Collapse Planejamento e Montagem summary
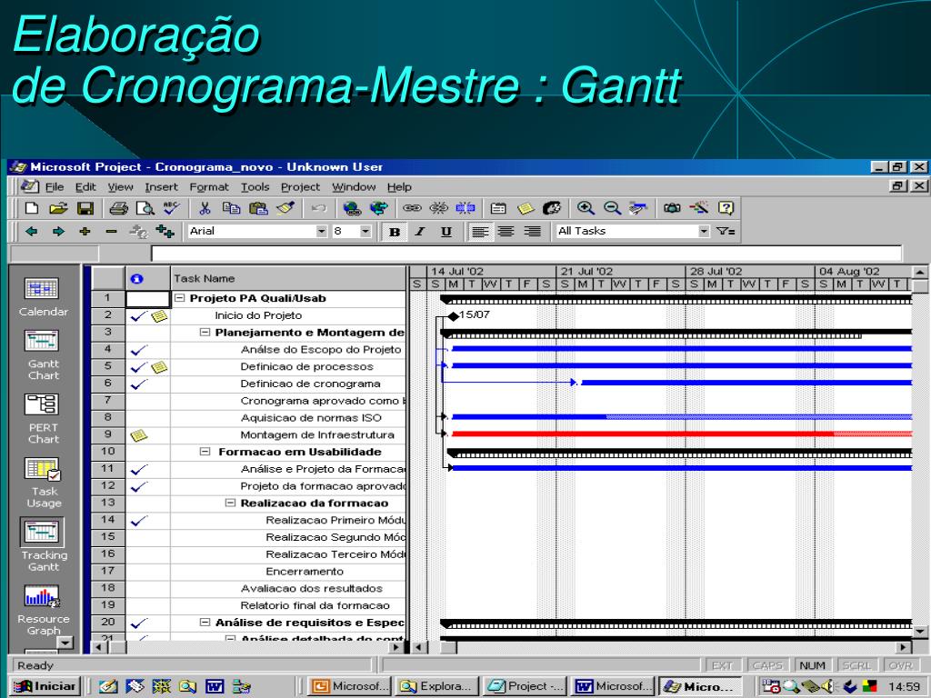Viewport: 931px width, 698px height. click(205, 333)
